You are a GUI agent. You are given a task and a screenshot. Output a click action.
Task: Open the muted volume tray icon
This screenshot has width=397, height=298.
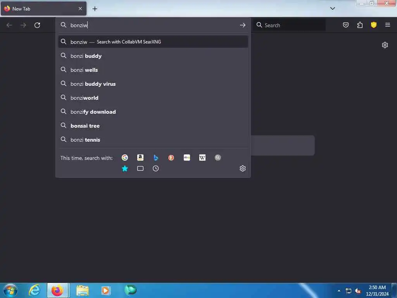pyautogui.click(x=358, y=291)
